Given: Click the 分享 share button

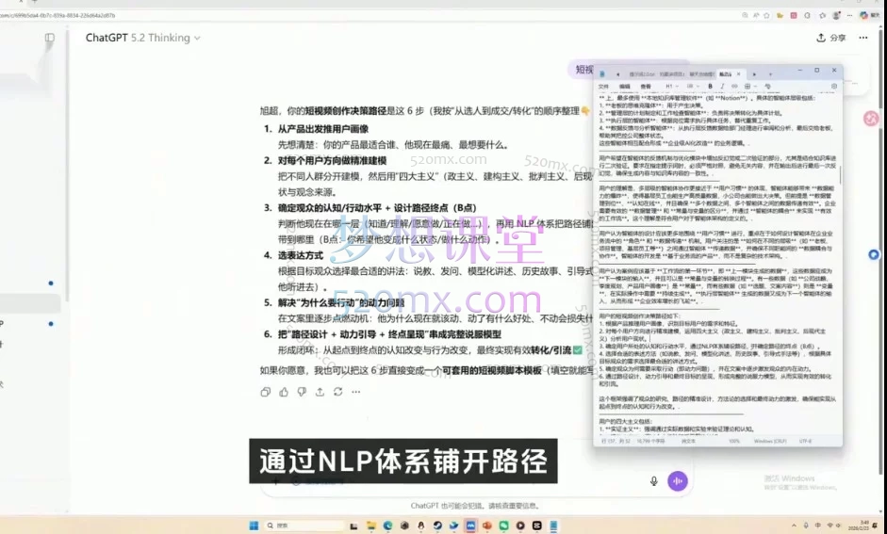Looking at the screenshot, I should (831, 38).
